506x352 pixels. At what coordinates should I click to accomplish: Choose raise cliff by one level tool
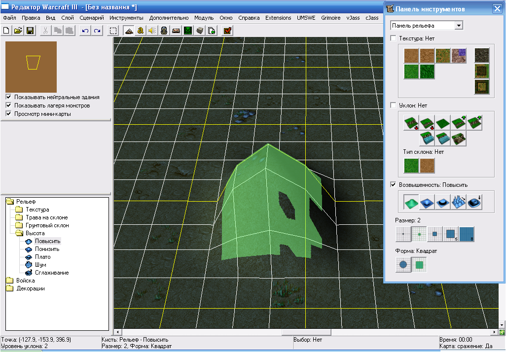[x=458, y=123]
